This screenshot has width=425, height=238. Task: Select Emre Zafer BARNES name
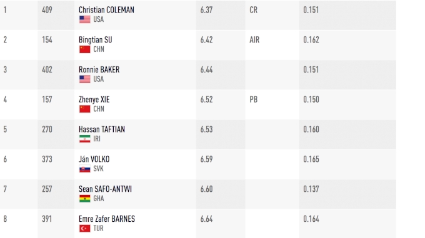pos(106,219)
